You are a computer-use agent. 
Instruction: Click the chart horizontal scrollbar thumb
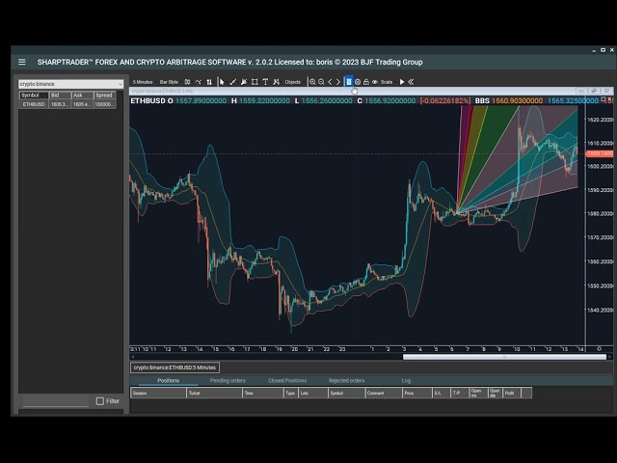pos(504,357)
